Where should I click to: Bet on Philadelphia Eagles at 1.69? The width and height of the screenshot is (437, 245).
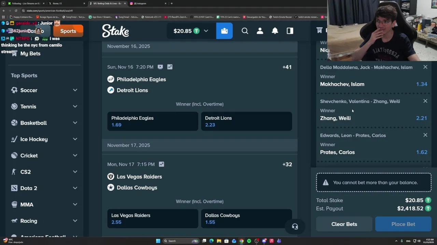[x=153, y=121]
